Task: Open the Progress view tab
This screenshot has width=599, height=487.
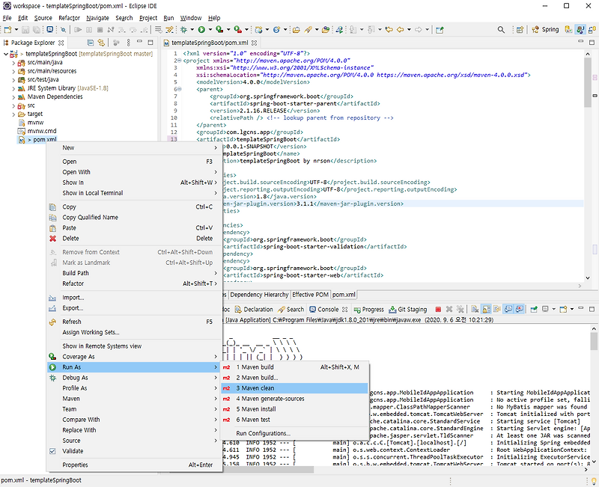Action: [x=368, y=309]
